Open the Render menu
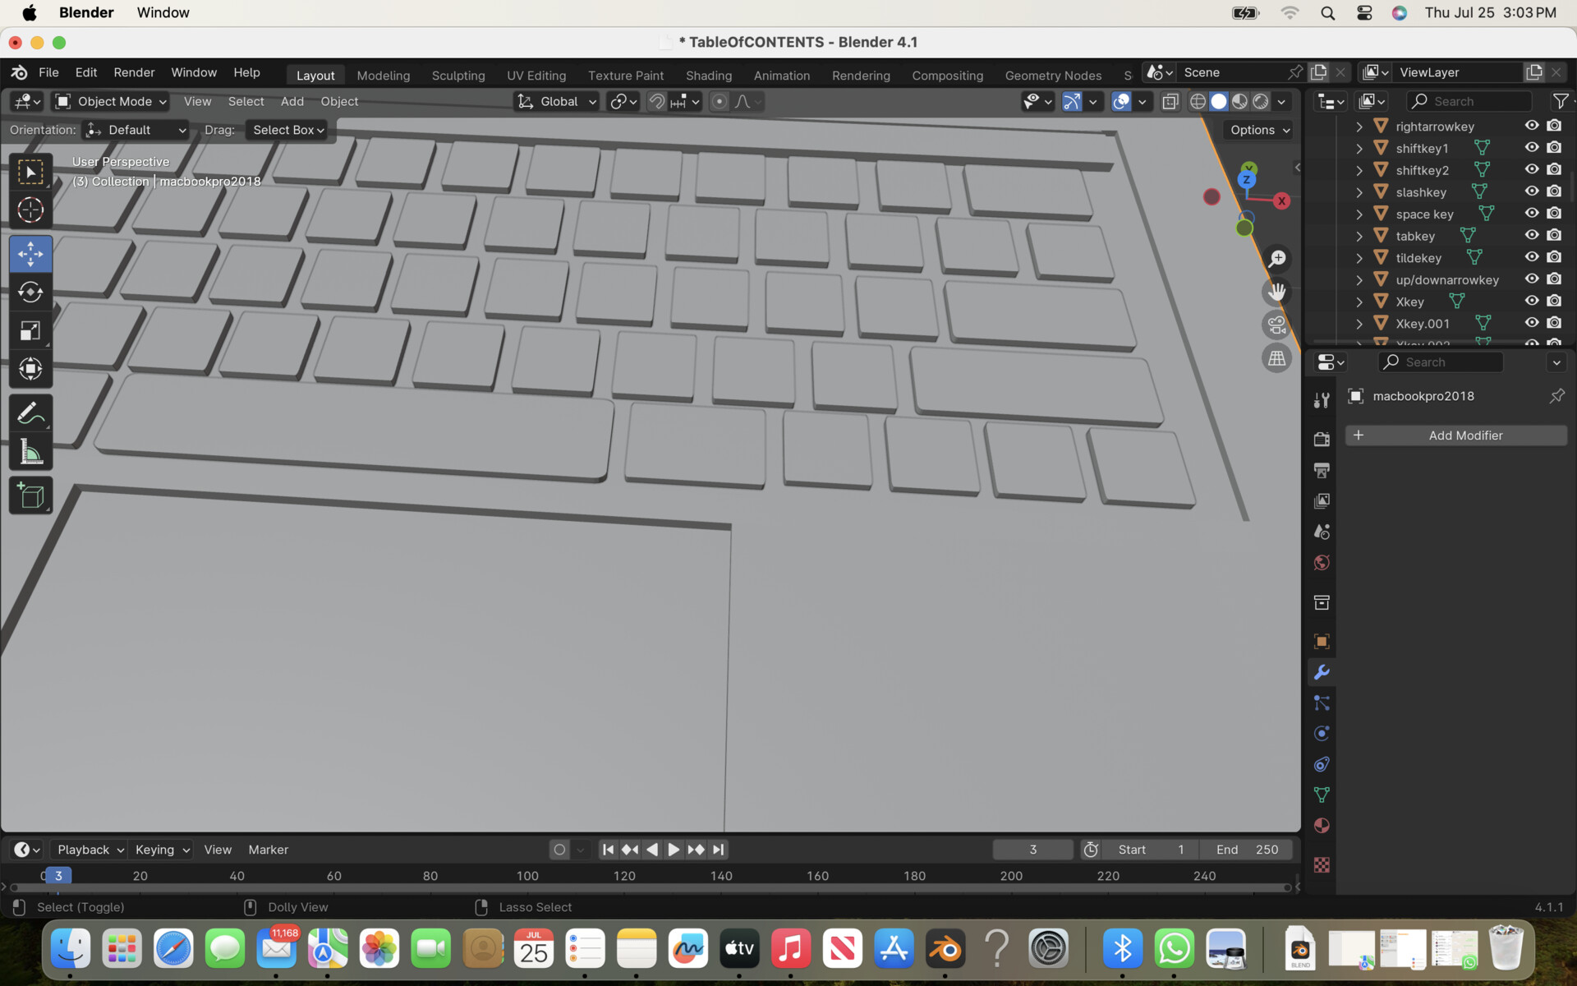 [133, 72]
